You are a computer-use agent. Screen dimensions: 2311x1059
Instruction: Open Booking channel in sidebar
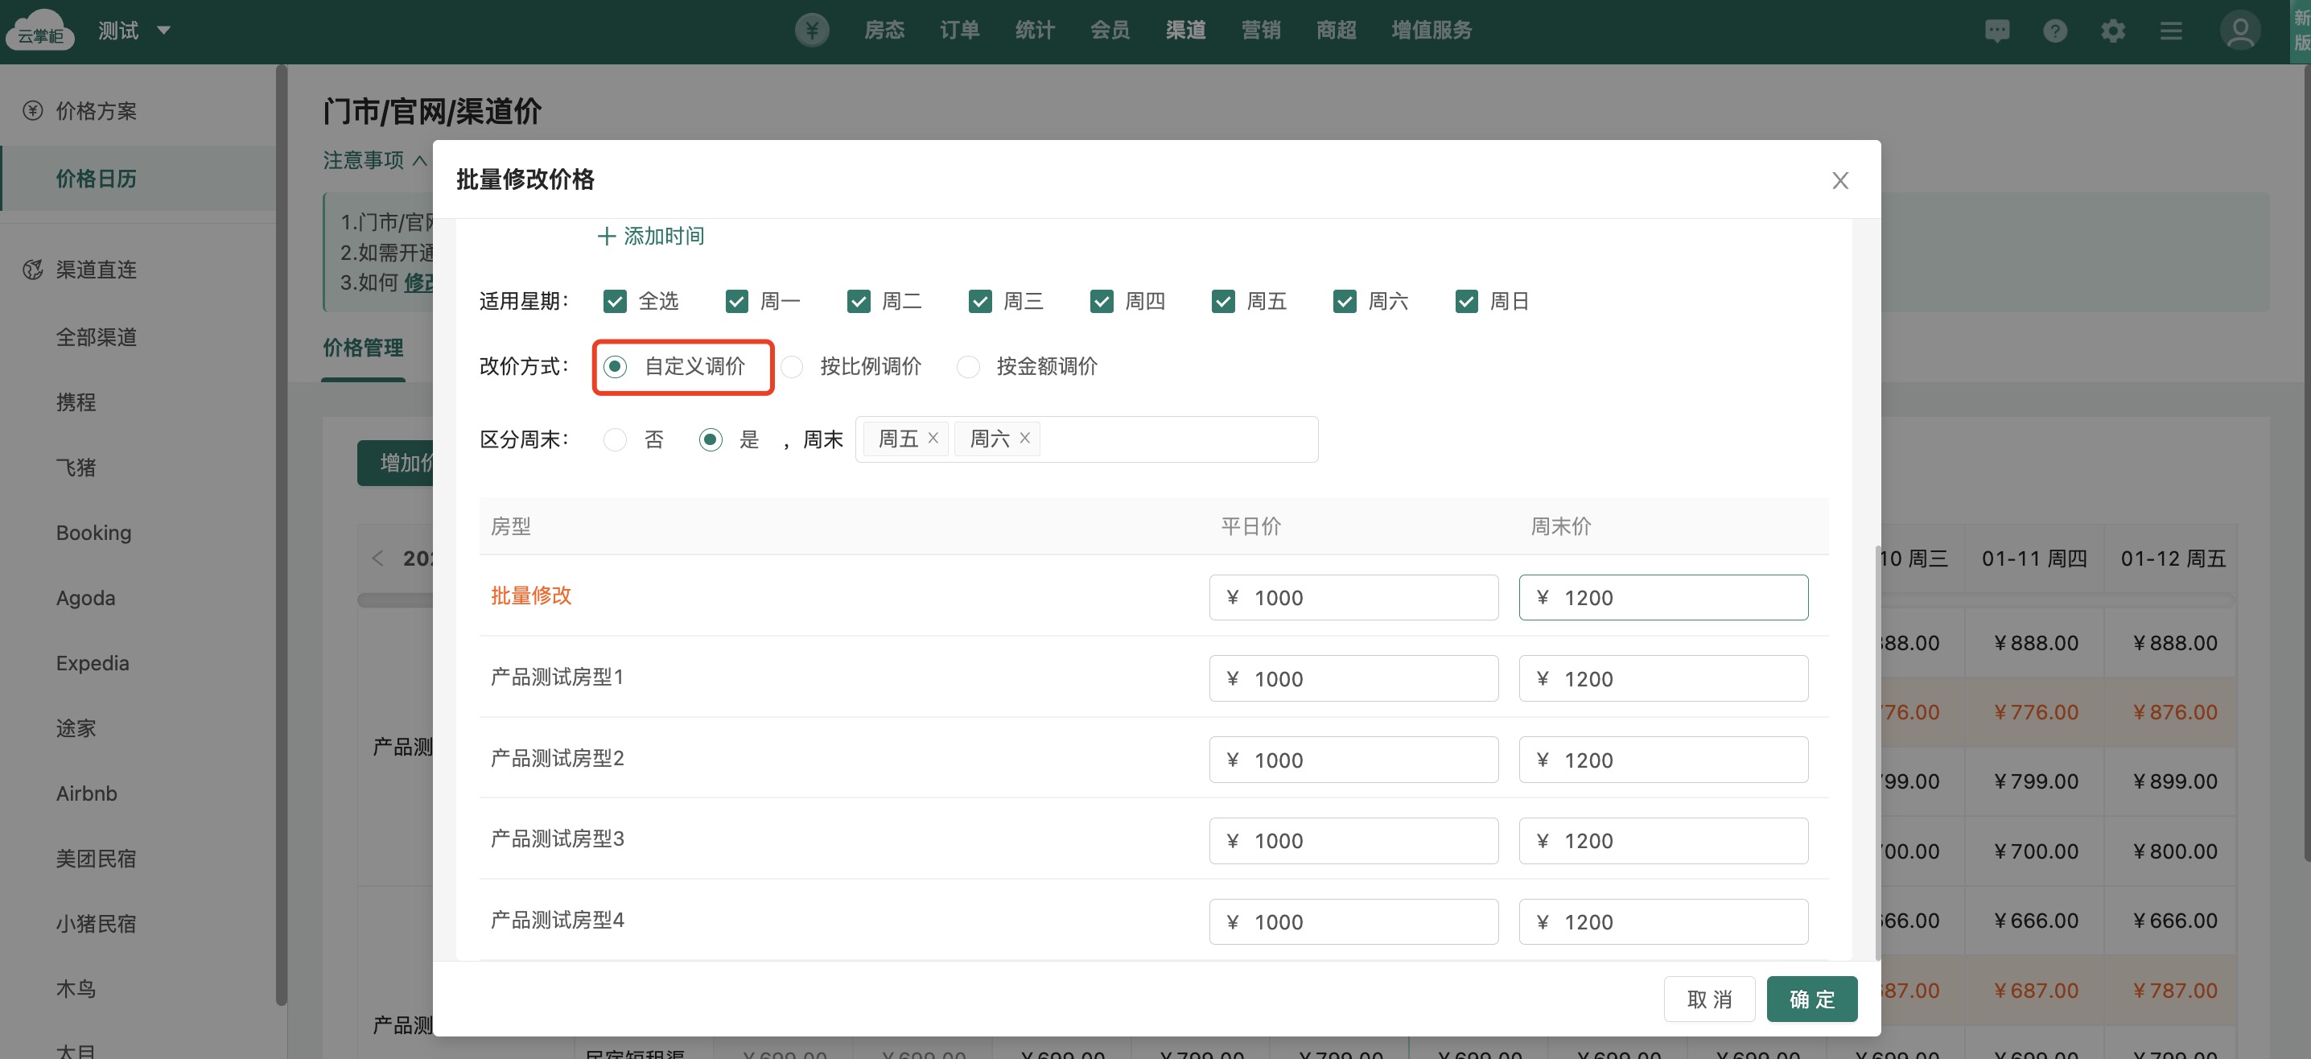click(x=93, y=533)
